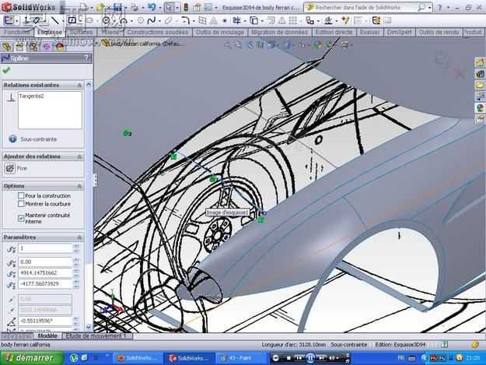
Task: Click the Undo icon
Action: [152, 7]
